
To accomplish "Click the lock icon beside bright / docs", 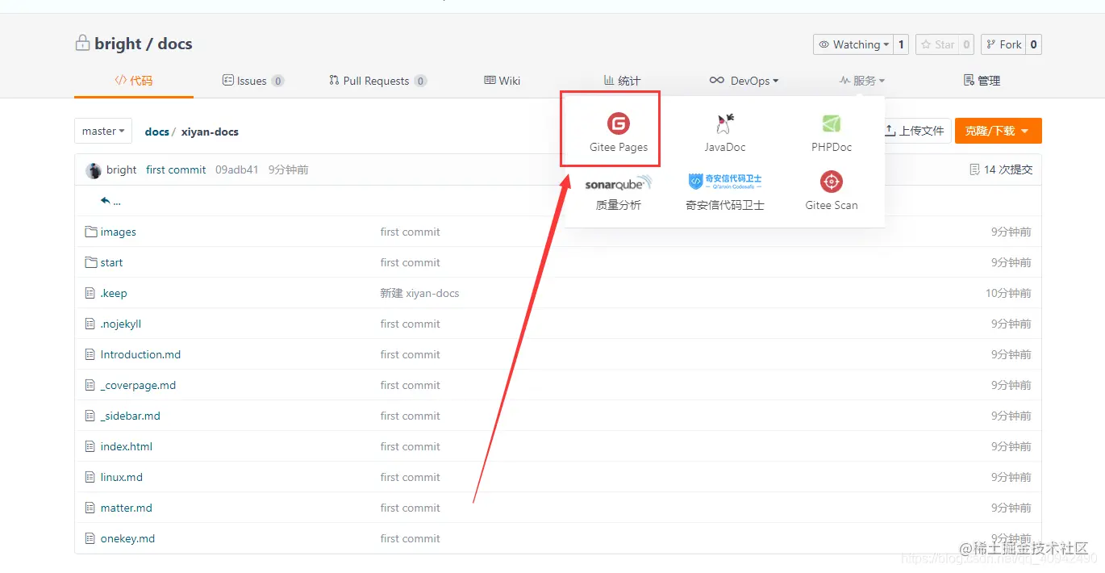I will [x=82, y=43].
